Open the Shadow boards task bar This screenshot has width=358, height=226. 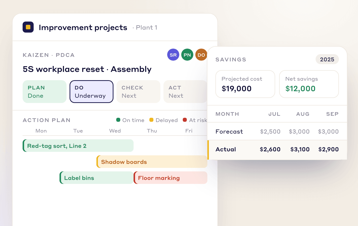point(152,162)
